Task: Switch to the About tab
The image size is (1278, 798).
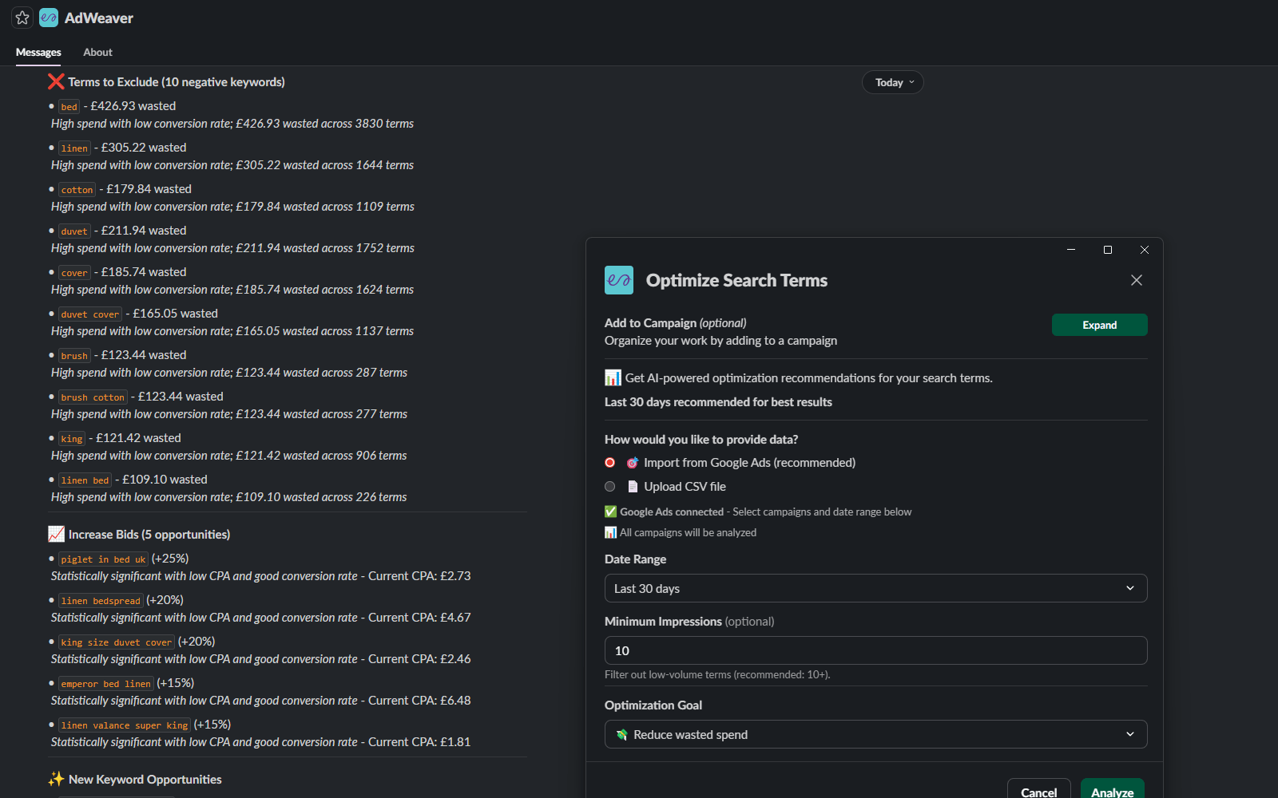Action: pos(97,52)
